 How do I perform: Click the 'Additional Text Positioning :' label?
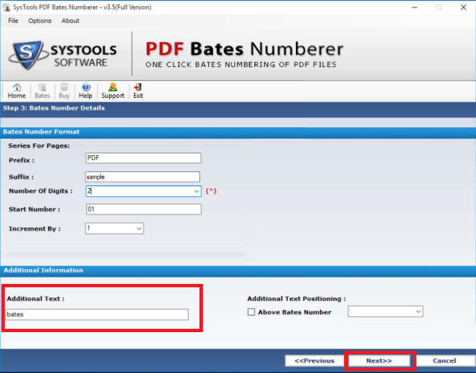point(297,299)
